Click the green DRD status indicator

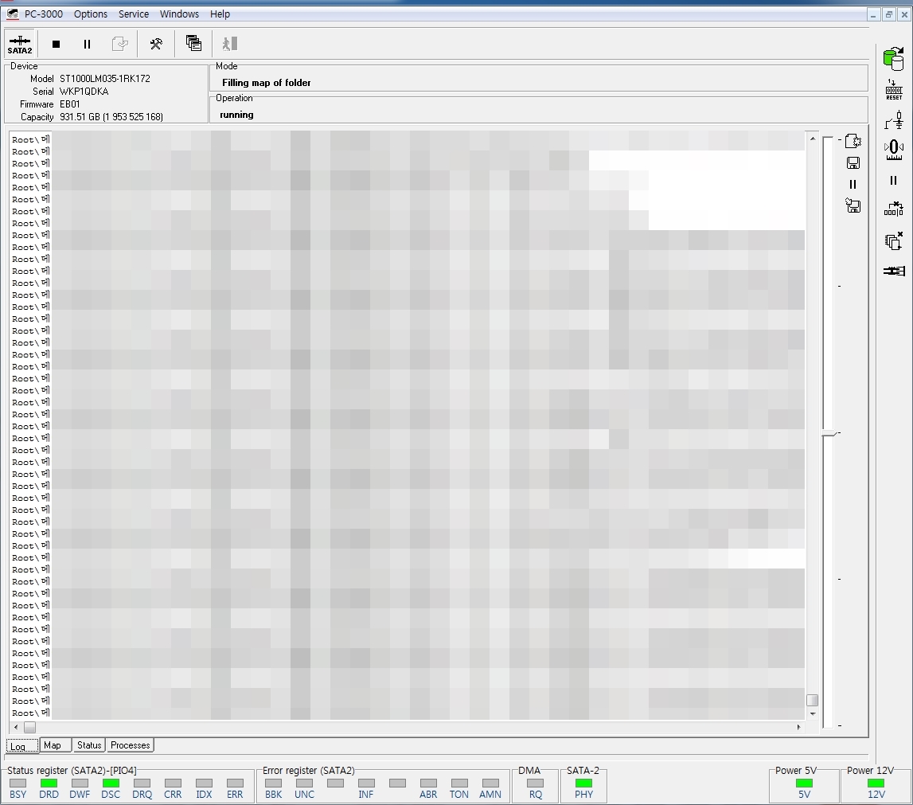pyautogui.click(x=49, y=784)
